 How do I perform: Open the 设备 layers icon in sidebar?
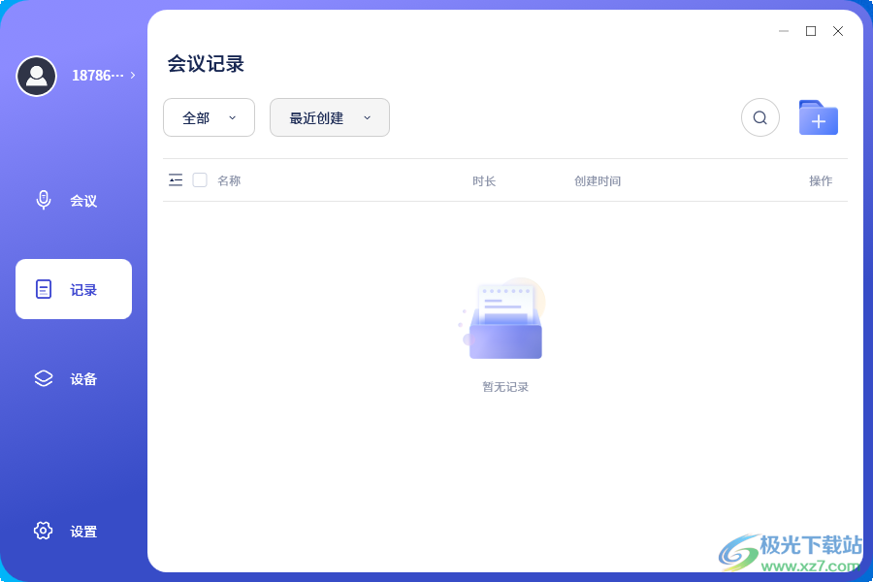[x=43, y=378]
